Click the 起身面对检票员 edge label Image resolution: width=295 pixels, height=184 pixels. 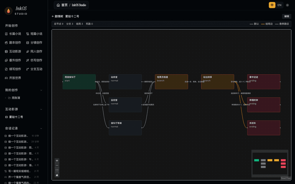pos(148,105)
